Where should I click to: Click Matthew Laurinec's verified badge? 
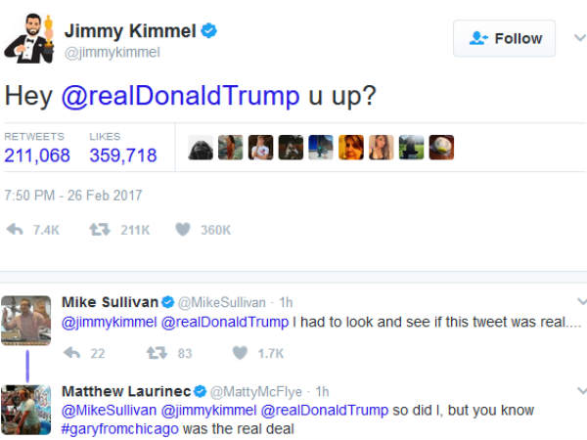click(x=199, y=391)
